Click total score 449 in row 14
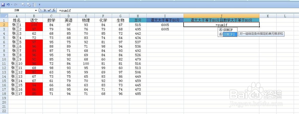The image size is (299, 114). coord(138,76)
